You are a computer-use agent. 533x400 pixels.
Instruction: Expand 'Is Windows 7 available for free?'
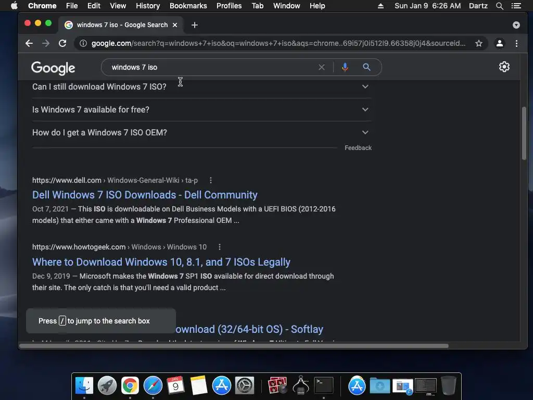[201, 109]
